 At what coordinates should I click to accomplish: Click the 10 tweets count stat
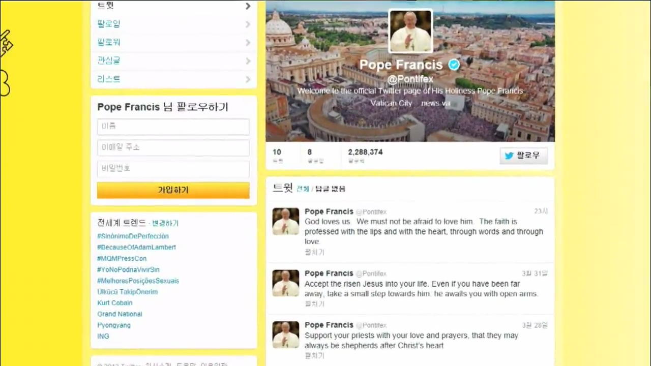(x=277, y=156)
